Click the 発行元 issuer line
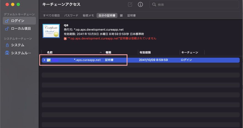Screen dimensions: 243x128 point(94,30)
